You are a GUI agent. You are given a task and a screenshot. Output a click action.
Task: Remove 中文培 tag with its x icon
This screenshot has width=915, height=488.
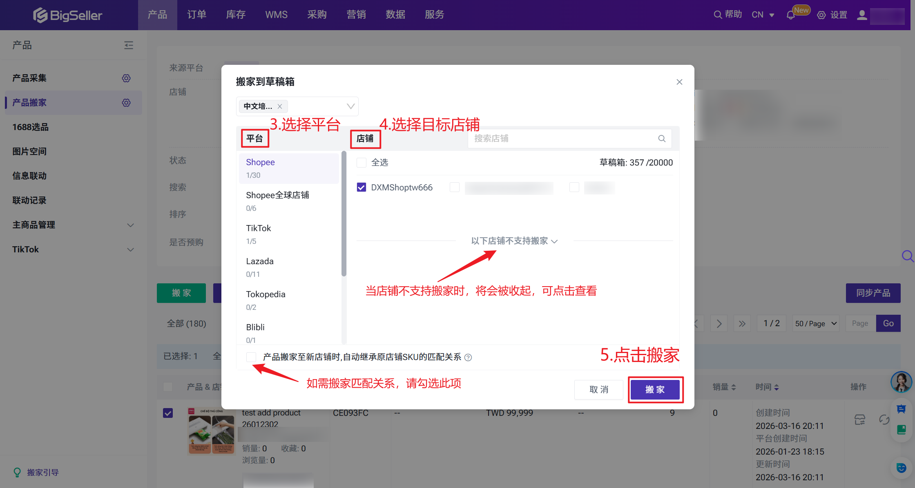coord(280,106)
